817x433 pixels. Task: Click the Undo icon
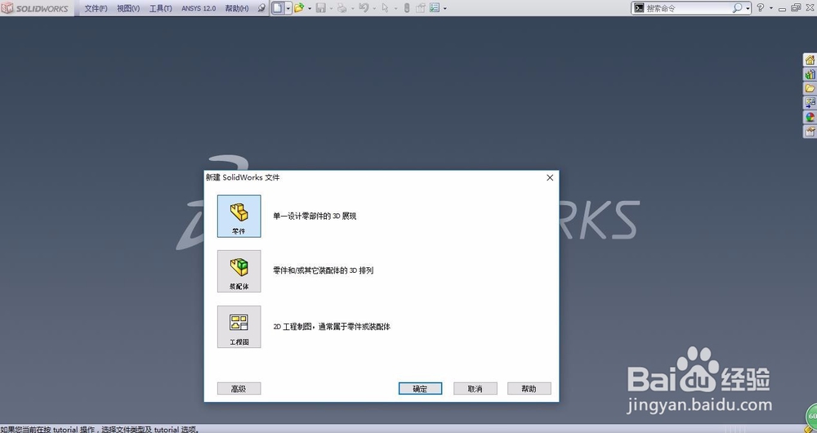coord(364,8)
